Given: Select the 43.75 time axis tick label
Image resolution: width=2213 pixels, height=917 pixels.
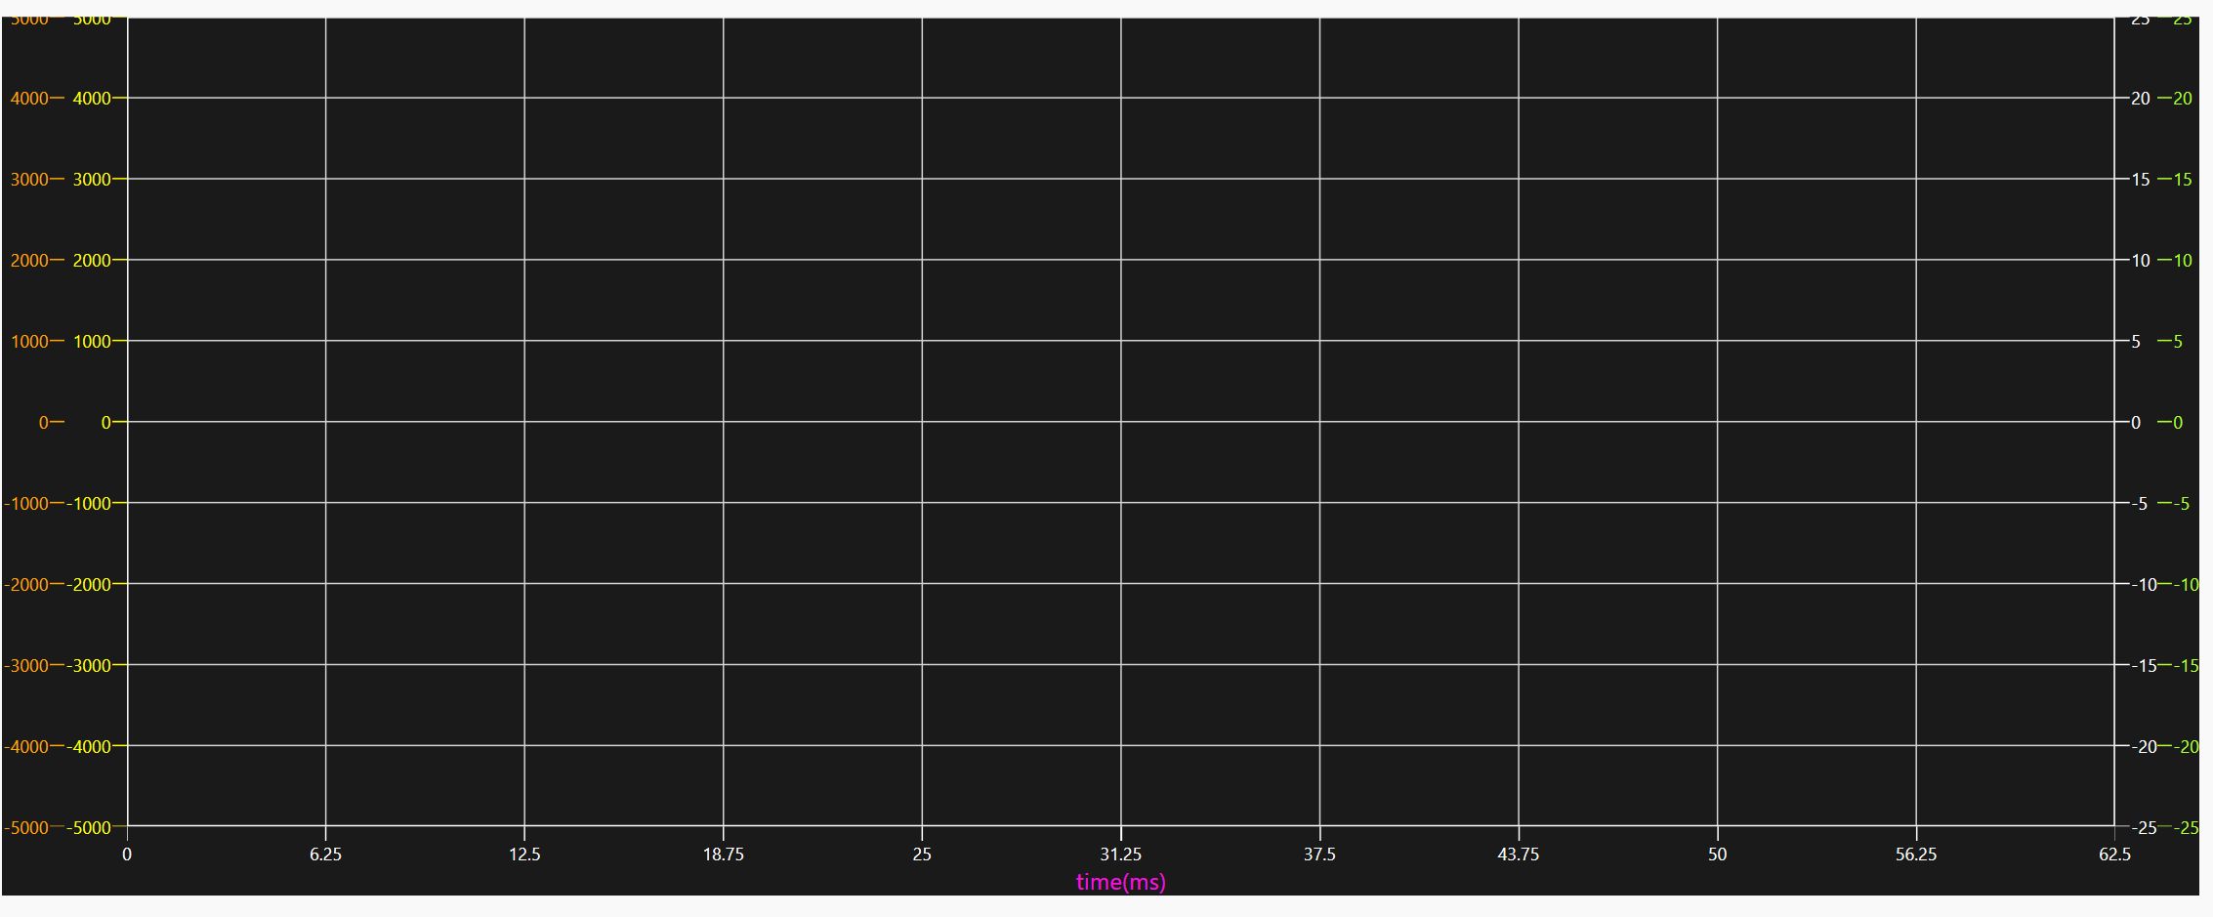Looking at the screenshot, I should pyautogui.click(x=1518, y=854).
